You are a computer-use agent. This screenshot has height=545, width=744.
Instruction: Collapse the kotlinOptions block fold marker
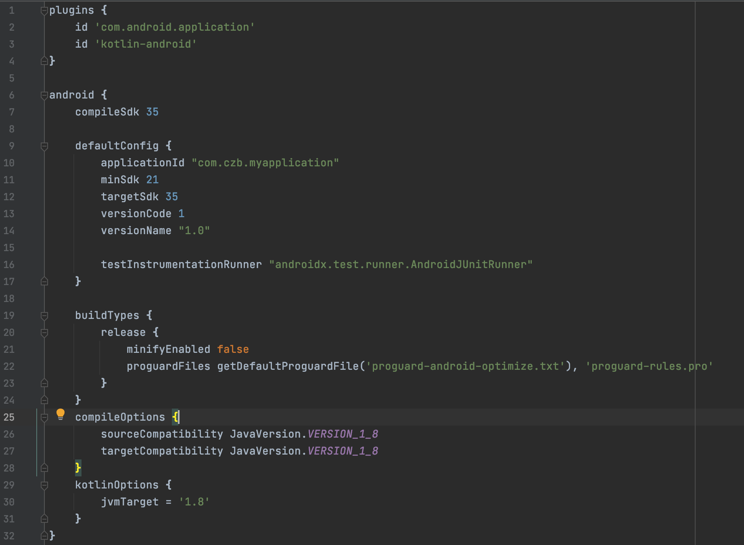coord(44,485)
